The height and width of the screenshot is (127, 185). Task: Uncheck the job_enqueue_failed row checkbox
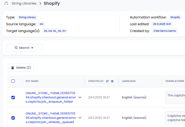click(x=13, y=97)
